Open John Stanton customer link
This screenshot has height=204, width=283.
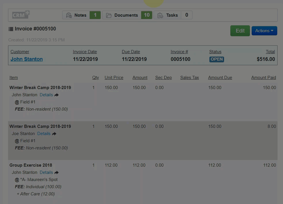tap(26, 59)
